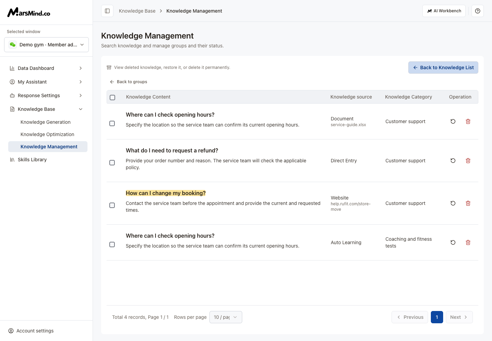Open the AI Workbench button

point(444,11)
